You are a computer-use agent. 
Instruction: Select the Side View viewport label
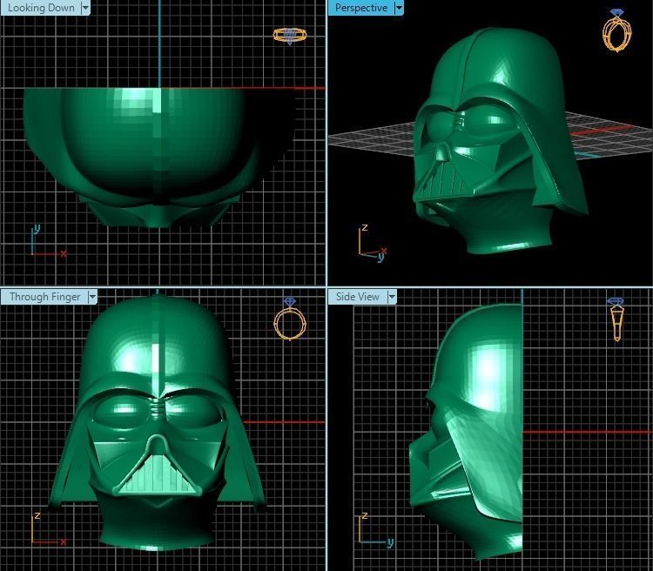pyautogui.click(x=358, y=297)
